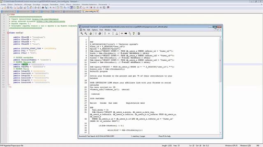Collapse the 'class config' fold marker
This screenshot has height=147, width=263.
[x=8, y=33]
